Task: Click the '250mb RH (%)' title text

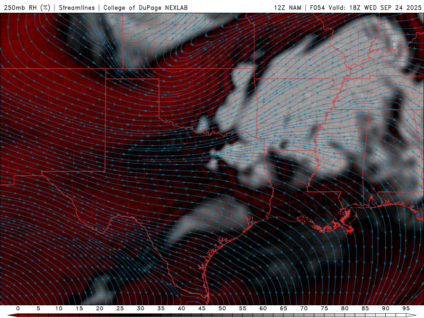Action: 27,7
